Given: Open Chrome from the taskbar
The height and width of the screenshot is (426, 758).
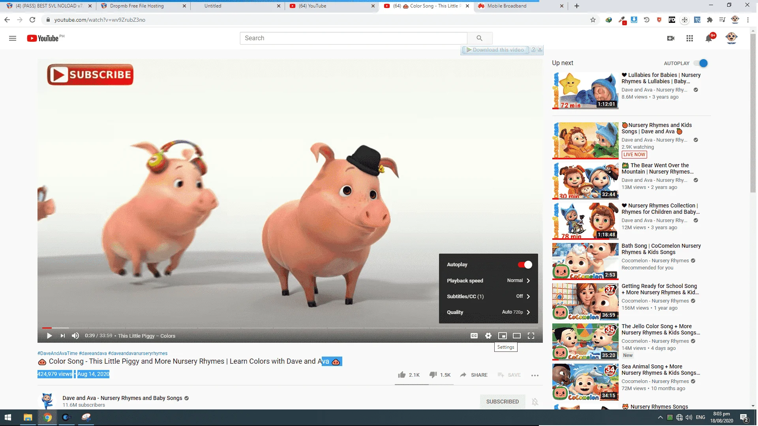Looking at the screenshot, I should 47,417.
